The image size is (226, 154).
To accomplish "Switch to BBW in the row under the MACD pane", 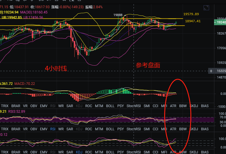I will (x=183, y=106).
